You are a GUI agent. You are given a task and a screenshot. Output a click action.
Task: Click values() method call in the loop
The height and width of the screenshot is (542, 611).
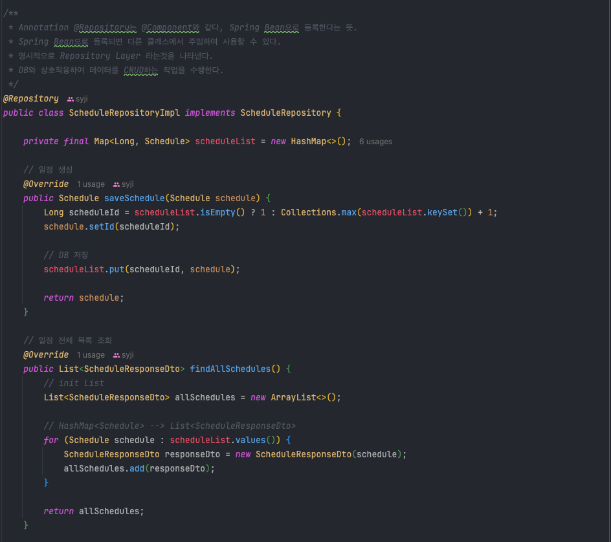click(255, 440)
